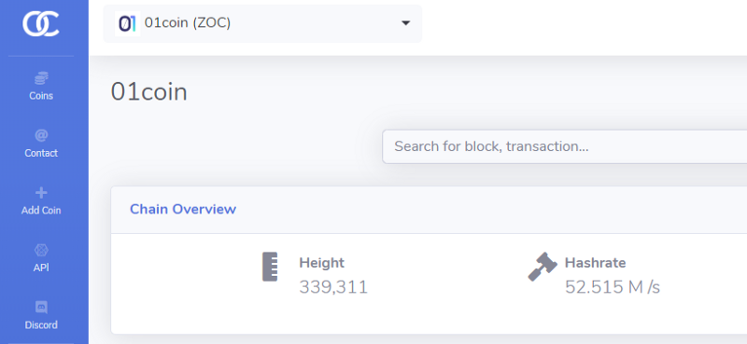Focus the Search for block, transaction field
Viewport: 747px width, 344px height.
(565, 146)
